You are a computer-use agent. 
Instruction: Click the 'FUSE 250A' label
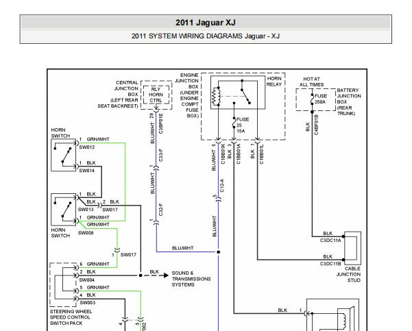(x=321, y=99)
